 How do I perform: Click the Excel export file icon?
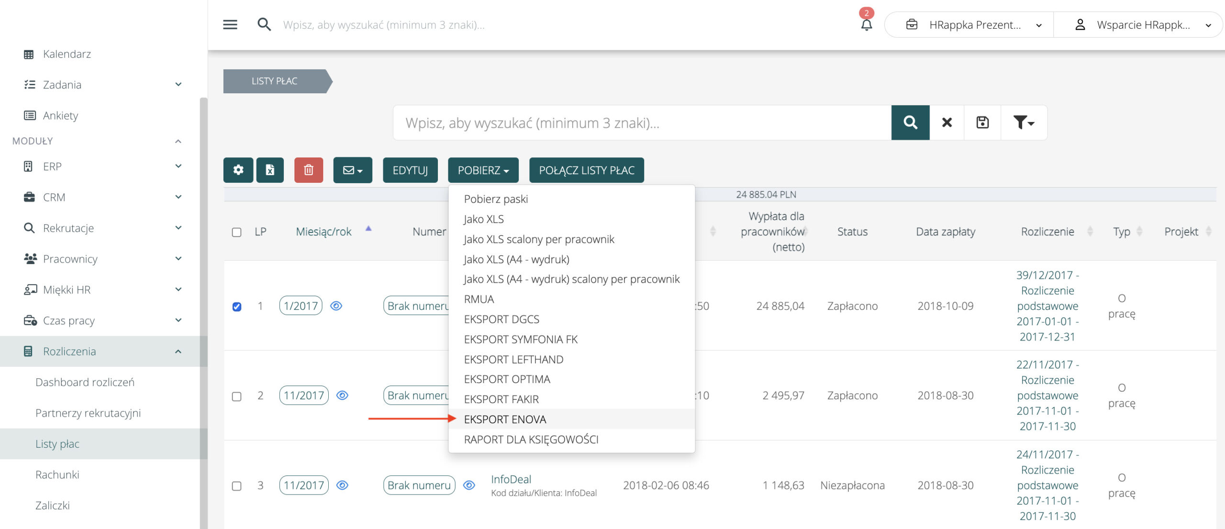pos(270,170)
